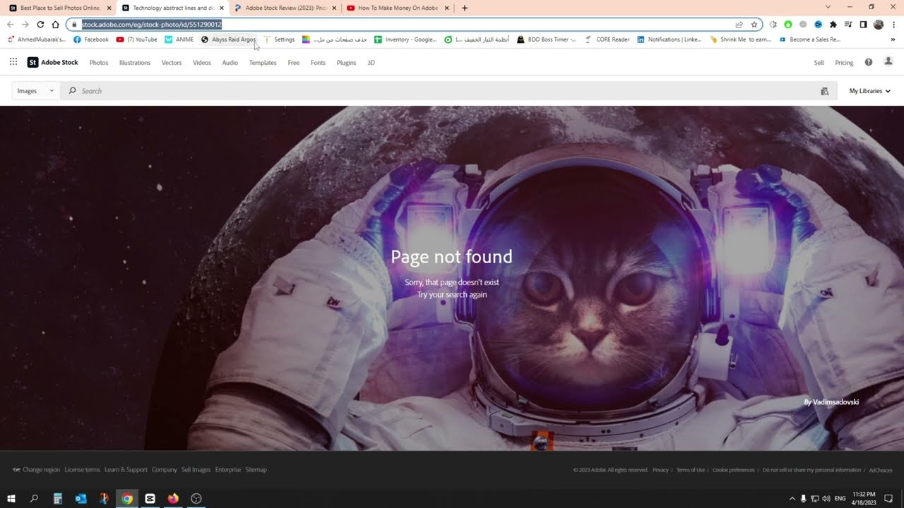Open the BDO Boss Timer bookmark

[x=547, y=40]
